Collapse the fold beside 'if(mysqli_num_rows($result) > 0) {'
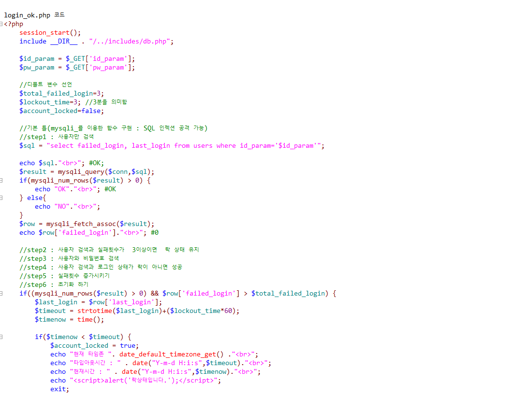This screenshot has height=397, width=513. pyautogui.click(x=1, y=180)
